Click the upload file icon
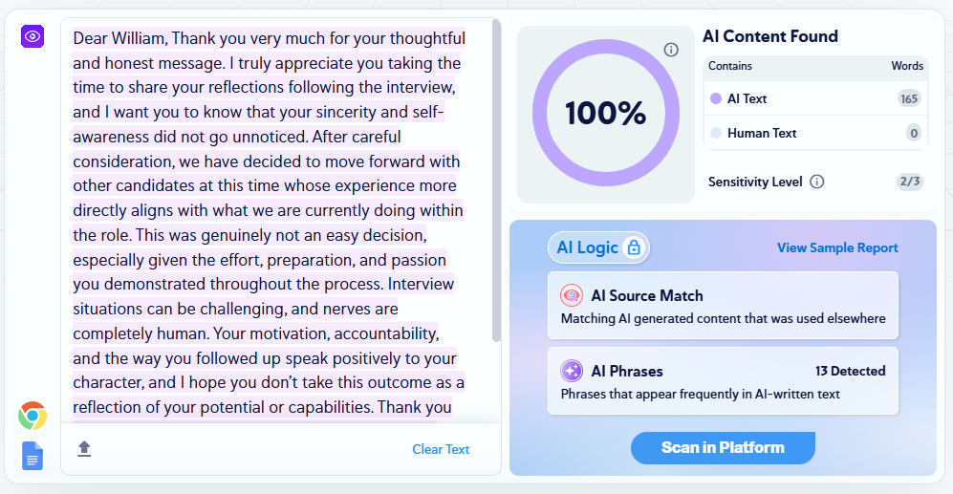The image size is (953, 494). 84,449
